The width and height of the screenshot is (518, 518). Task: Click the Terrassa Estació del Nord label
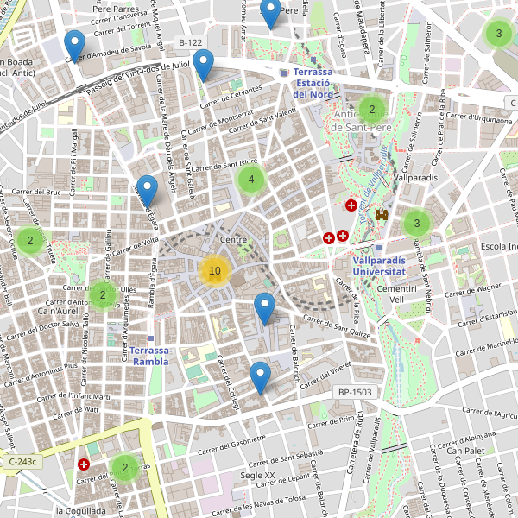coord(313,83)
